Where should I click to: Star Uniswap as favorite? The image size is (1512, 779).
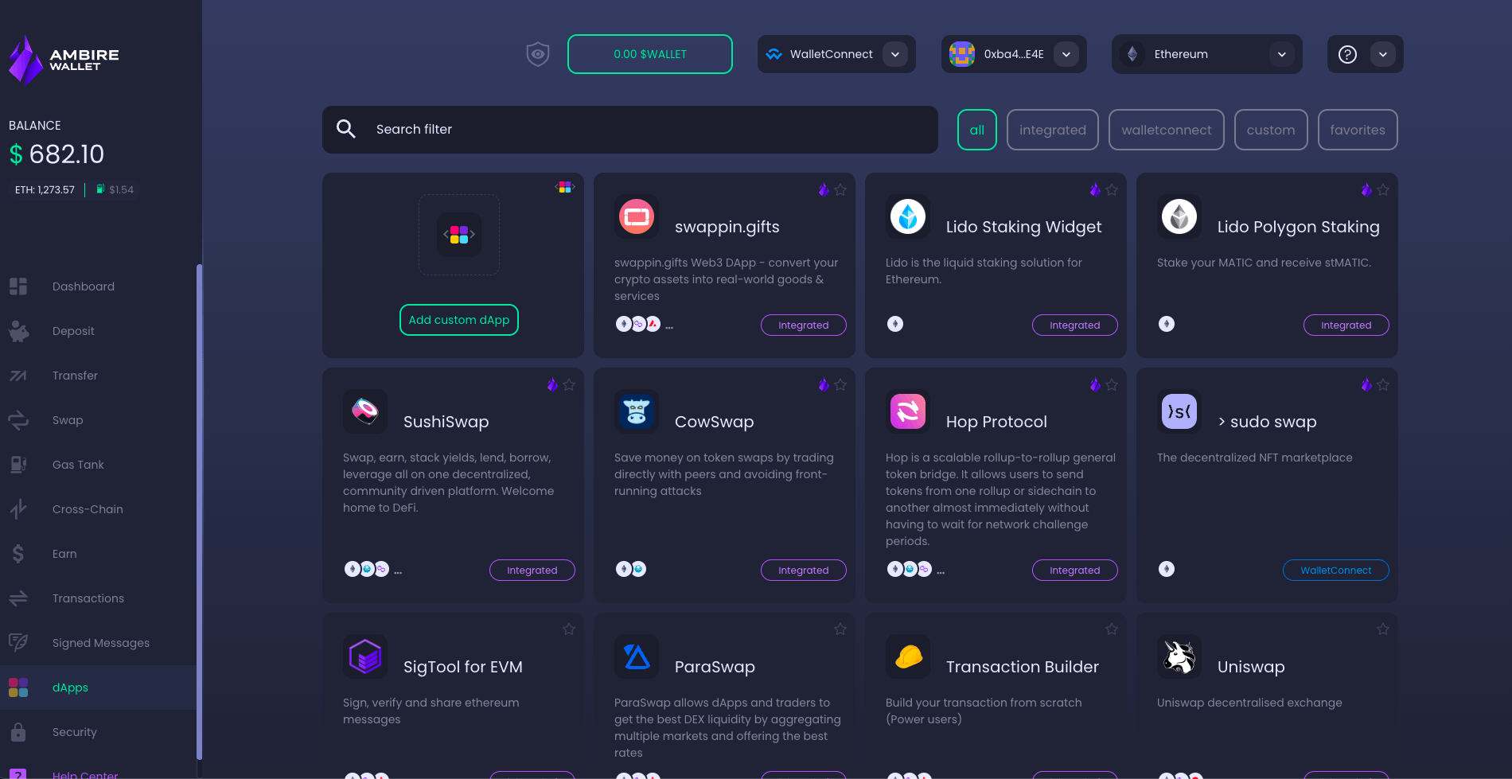1383,629
